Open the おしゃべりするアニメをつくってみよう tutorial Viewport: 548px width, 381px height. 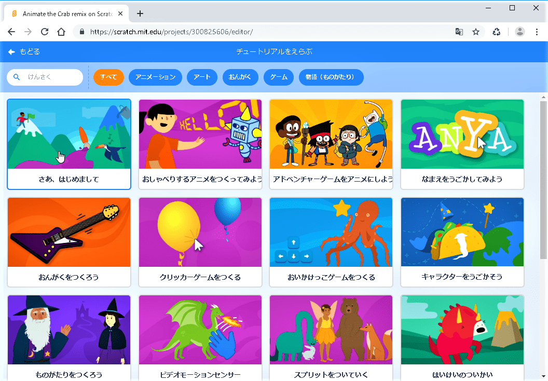pyautogui.click(x=200, y=144)
